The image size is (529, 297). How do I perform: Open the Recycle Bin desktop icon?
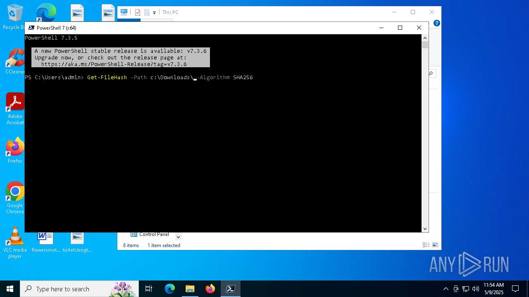(x=14, y=17)
